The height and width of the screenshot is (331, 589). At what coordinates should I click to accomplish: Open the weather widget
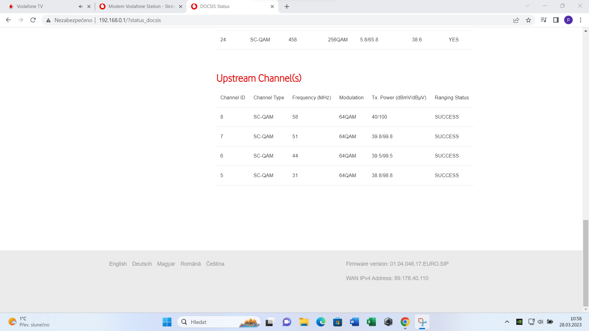tap(29, 322)
